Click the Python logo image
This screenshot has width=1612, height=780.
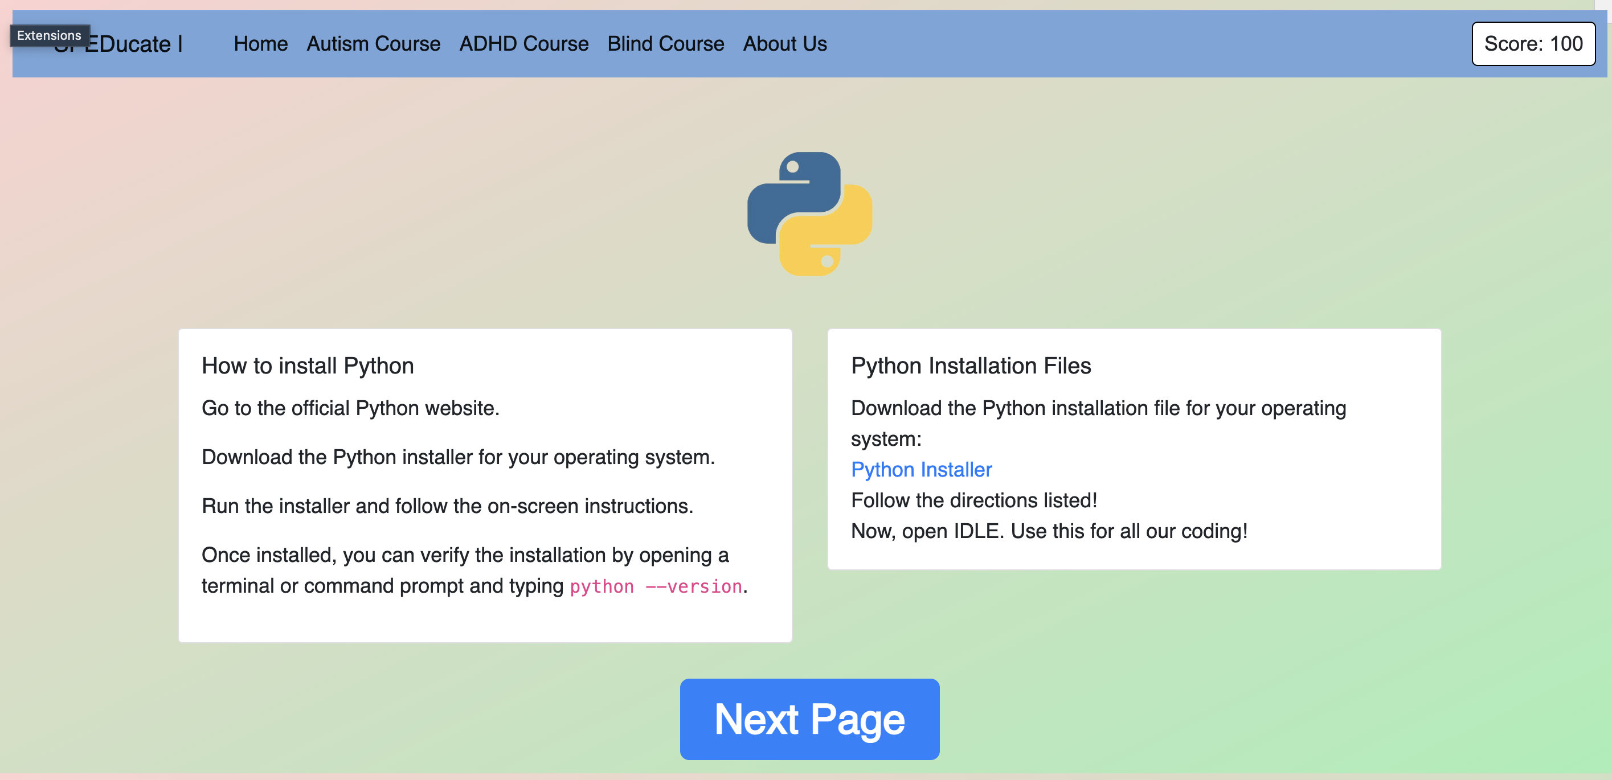(x=809, y=214)
